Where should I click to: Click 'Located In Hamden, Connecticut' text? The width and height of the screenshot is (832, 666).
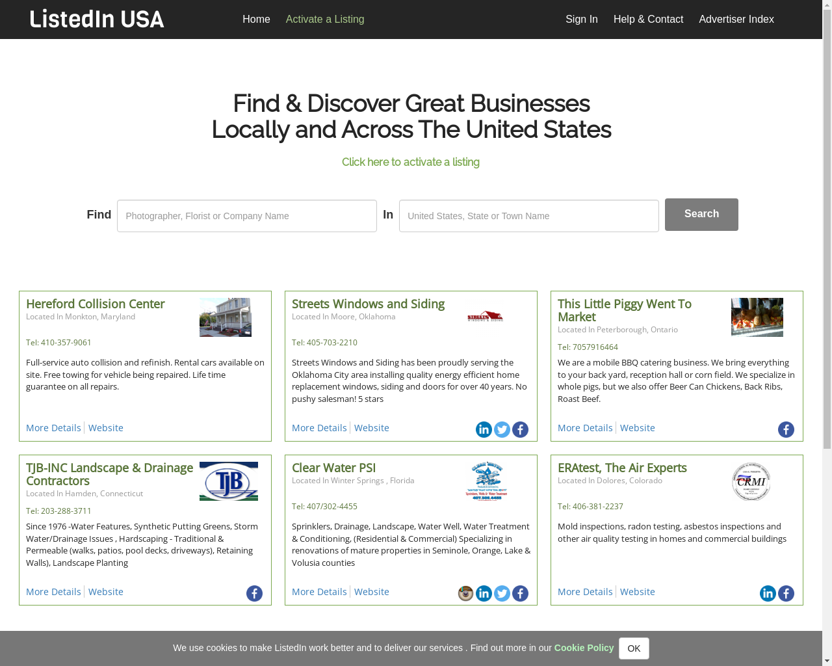84,494
